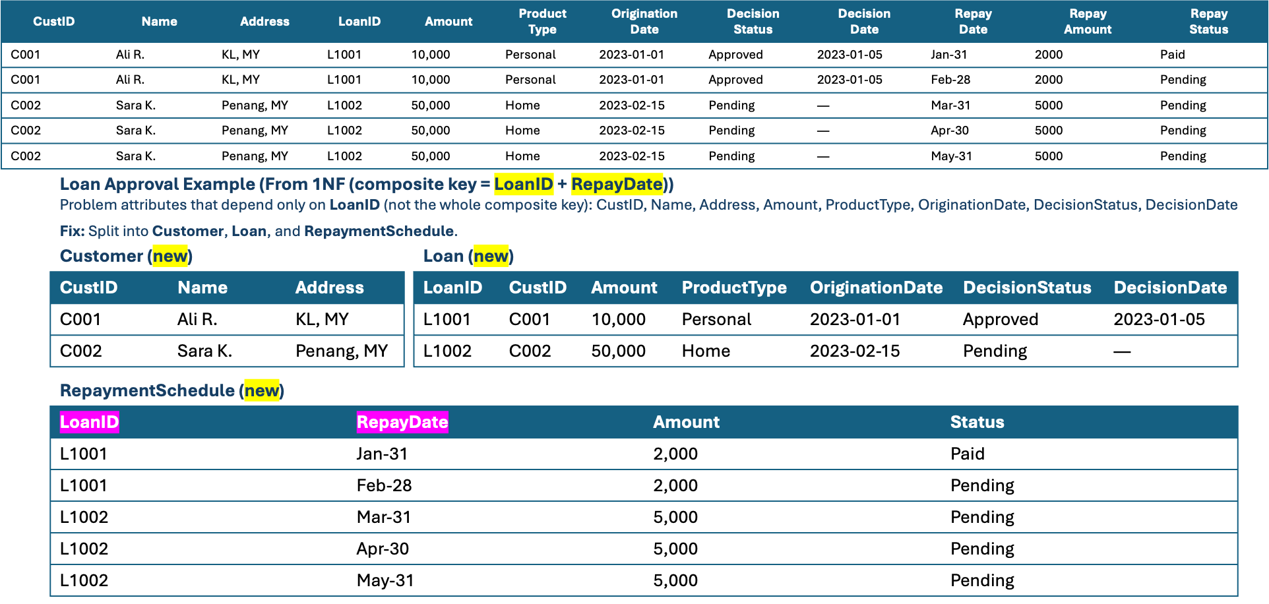Click 'Amount' header in RepaymentSchedule table
This screenshot has width=1269, height=604.
tap(686, 423)
